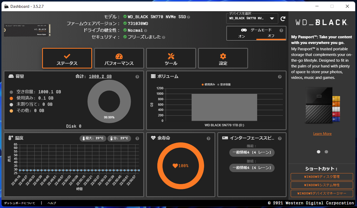Open the パフォーマンス tab
Image resolution: width=357 pixels, height=208 pixels.
pos(119,58)
